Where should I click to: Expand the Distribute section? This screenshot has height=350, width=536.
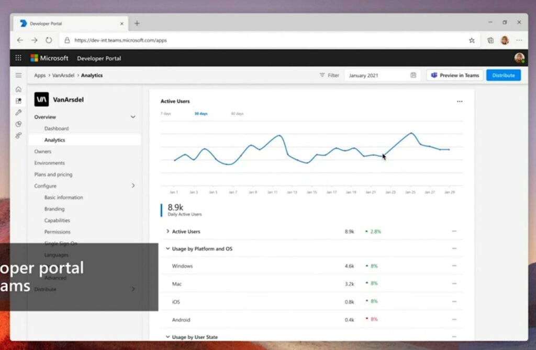point(132,289)
